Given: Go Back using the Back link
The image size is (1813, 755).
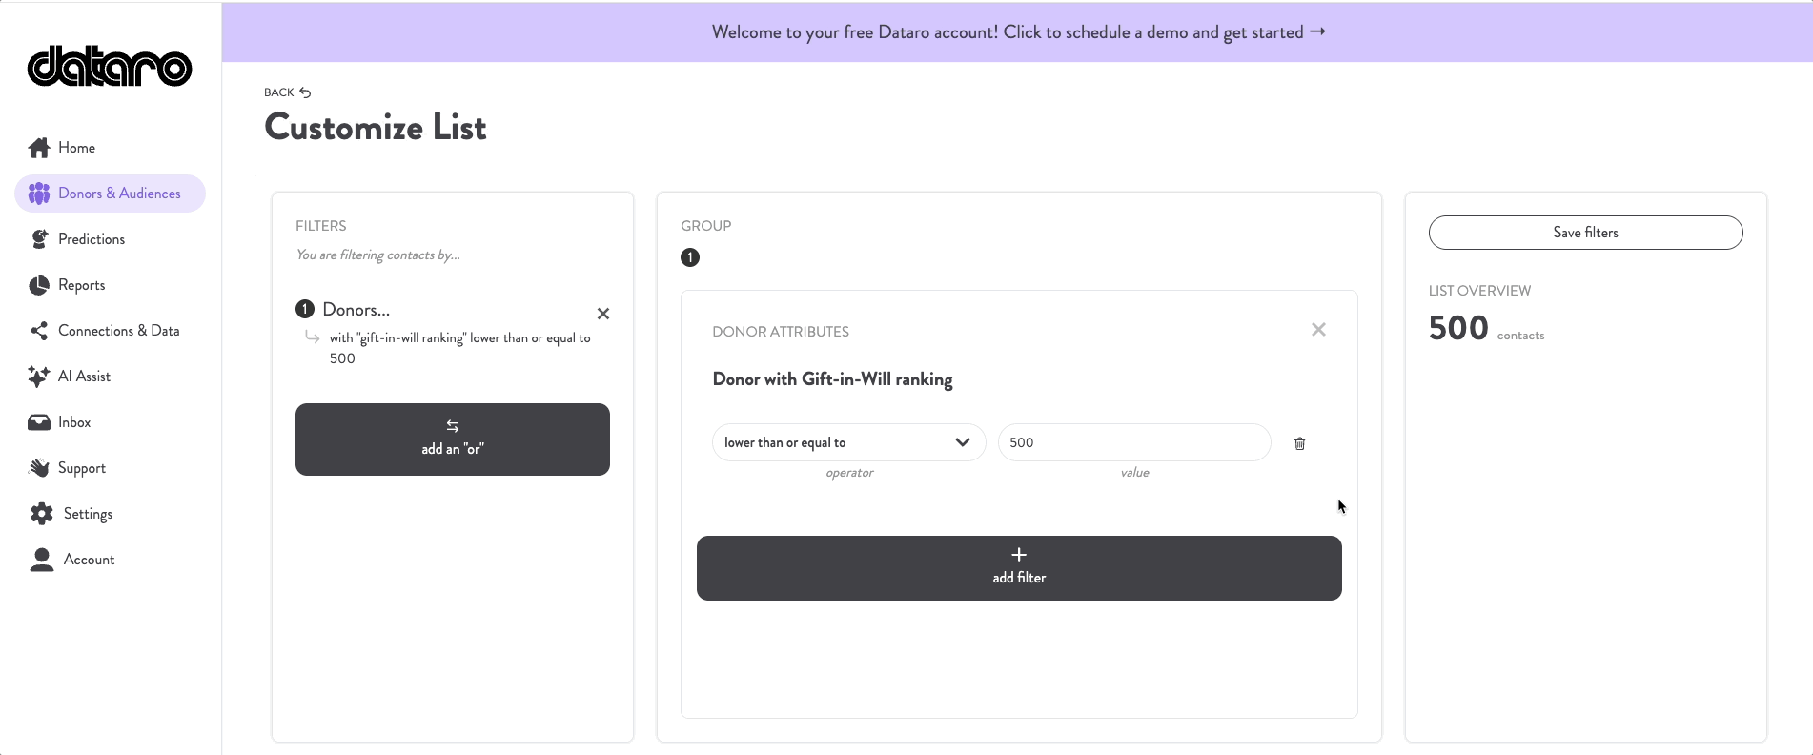Looking at the screenshot, I should coord(285,92).
